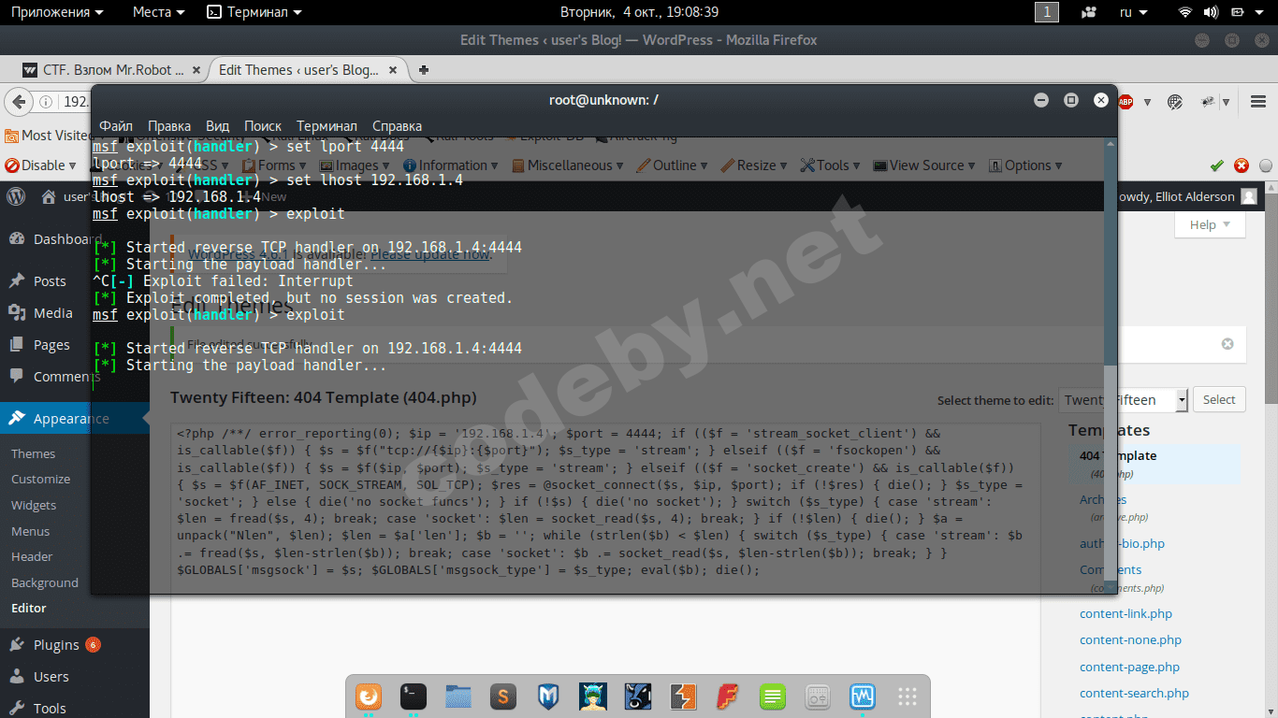
Task: Show site information for the address bar
Action: [45, 102]
